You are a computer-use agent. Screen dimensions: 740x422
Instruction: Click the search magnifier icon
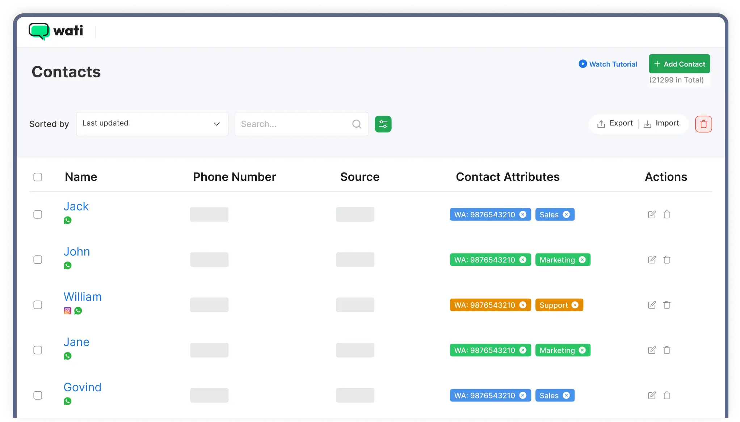357,124
